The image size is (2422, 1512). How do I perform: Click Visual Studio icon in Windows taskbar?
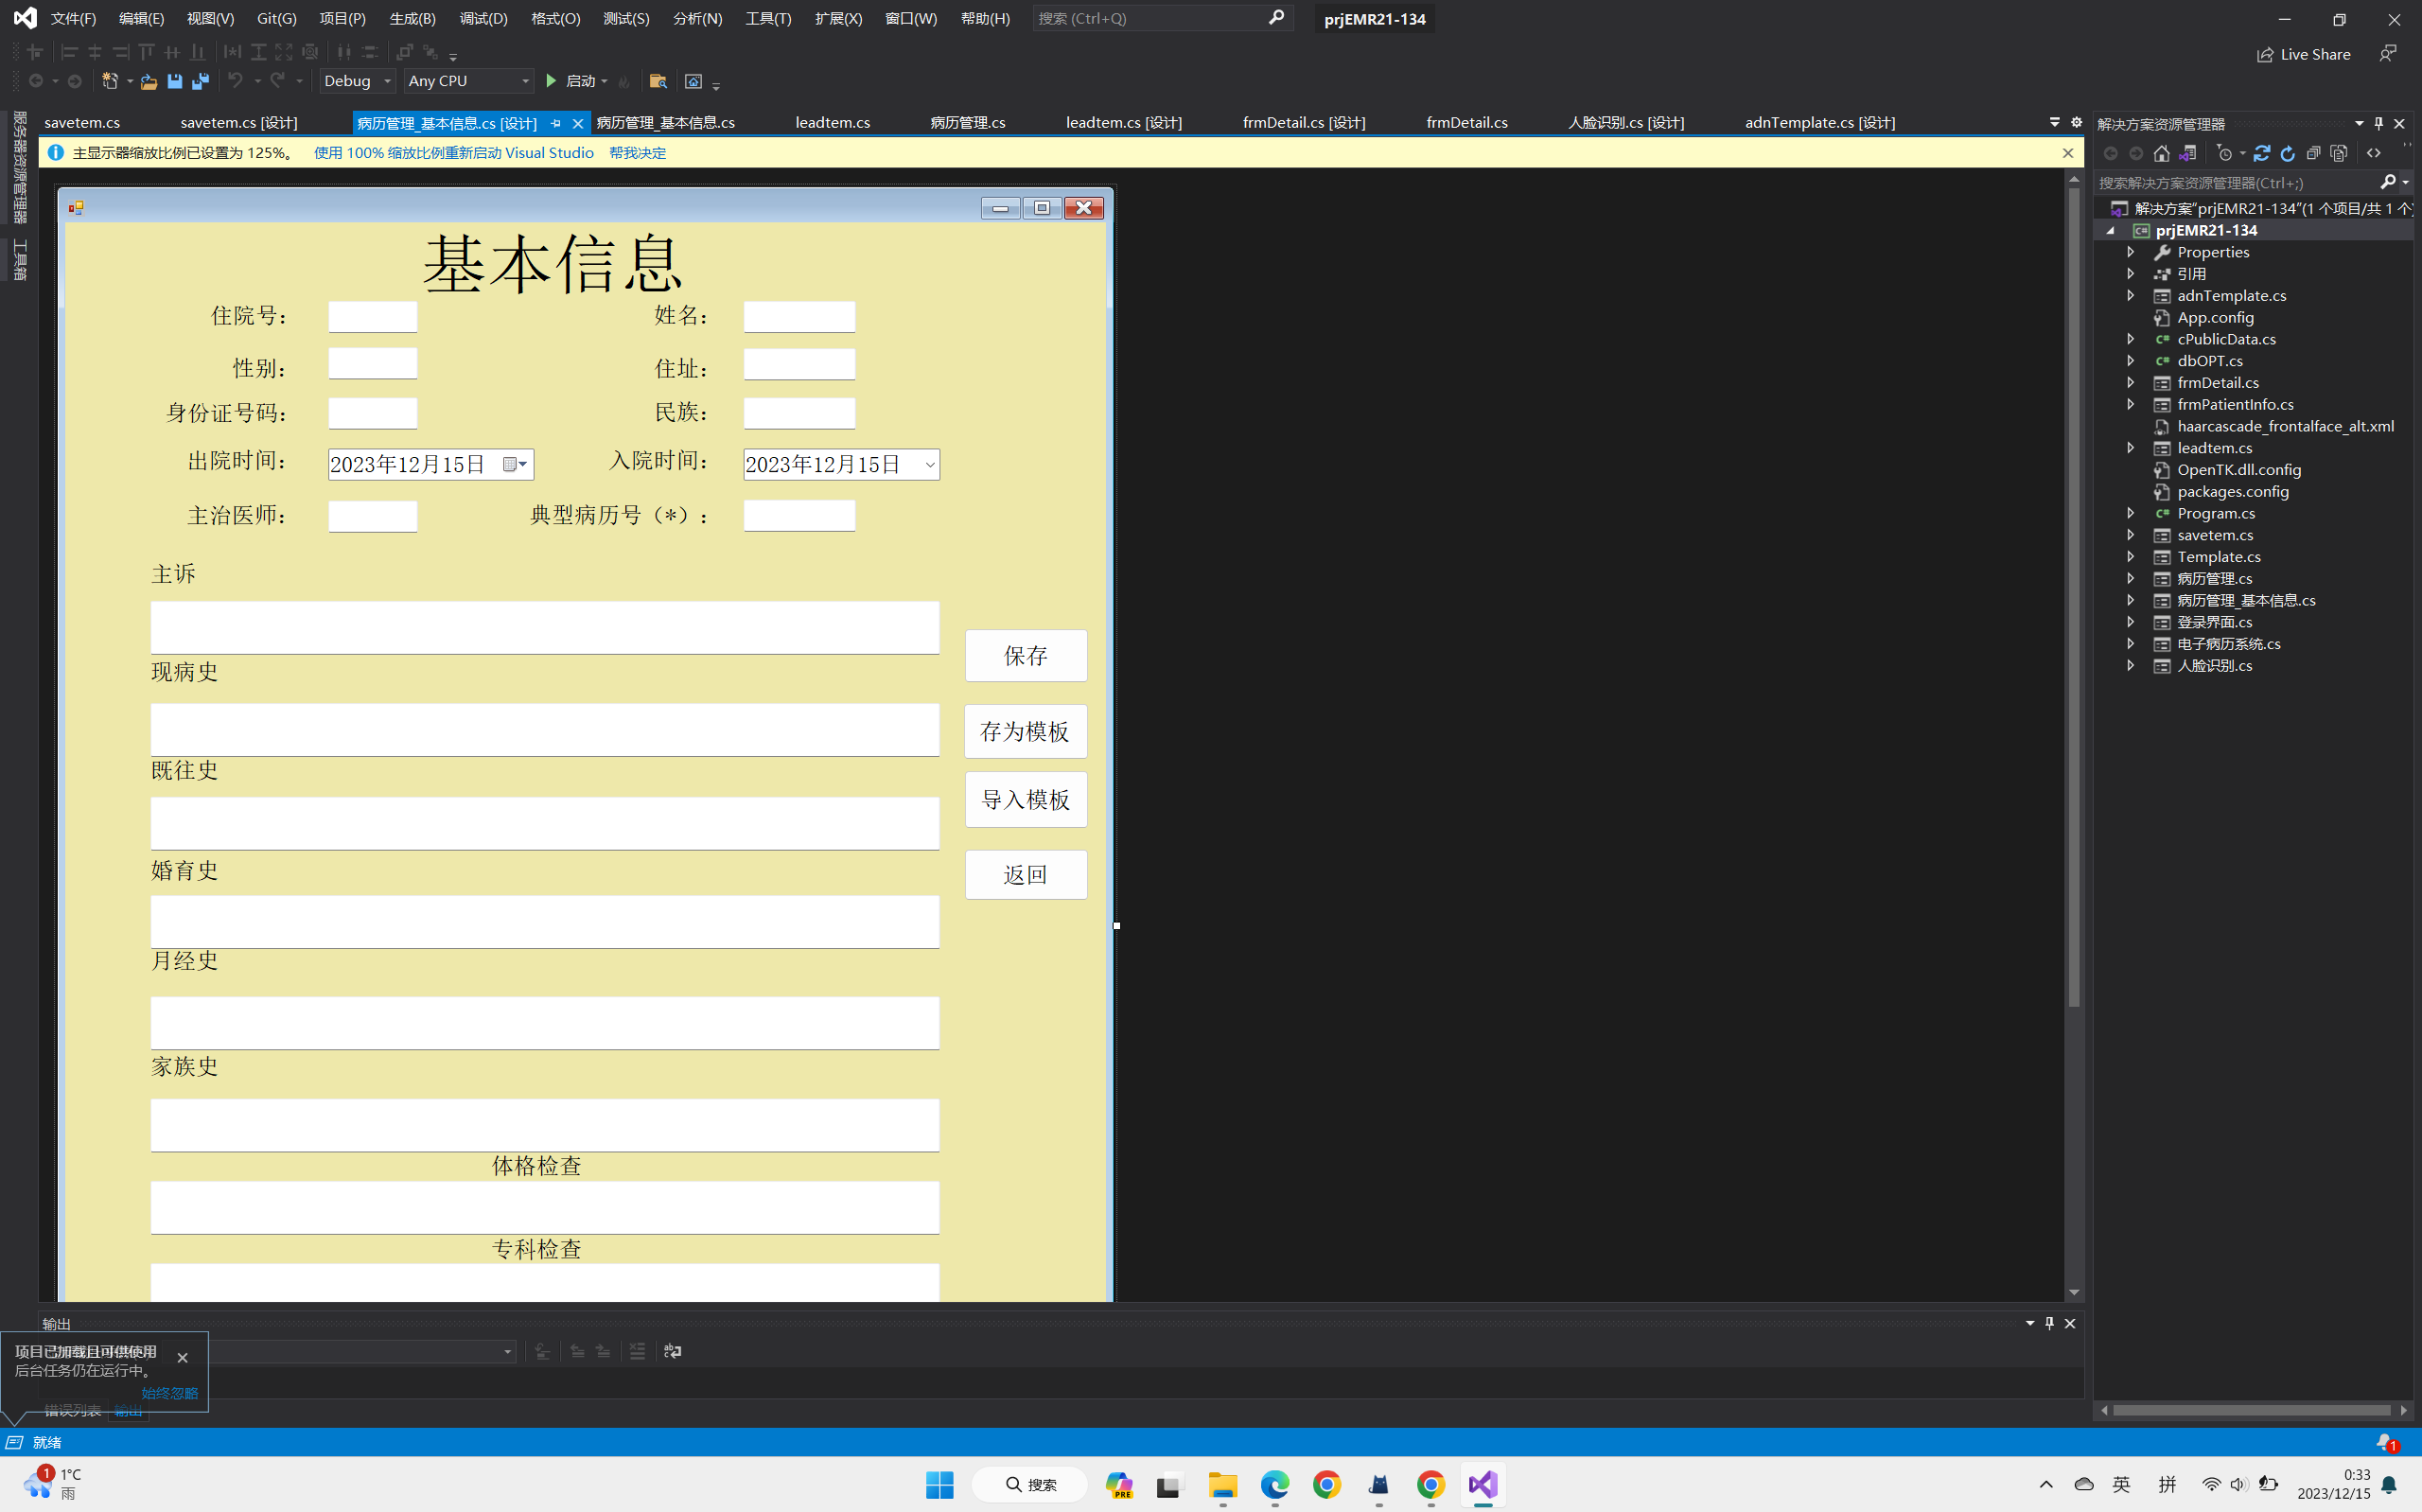(x=1483, y=1484)
